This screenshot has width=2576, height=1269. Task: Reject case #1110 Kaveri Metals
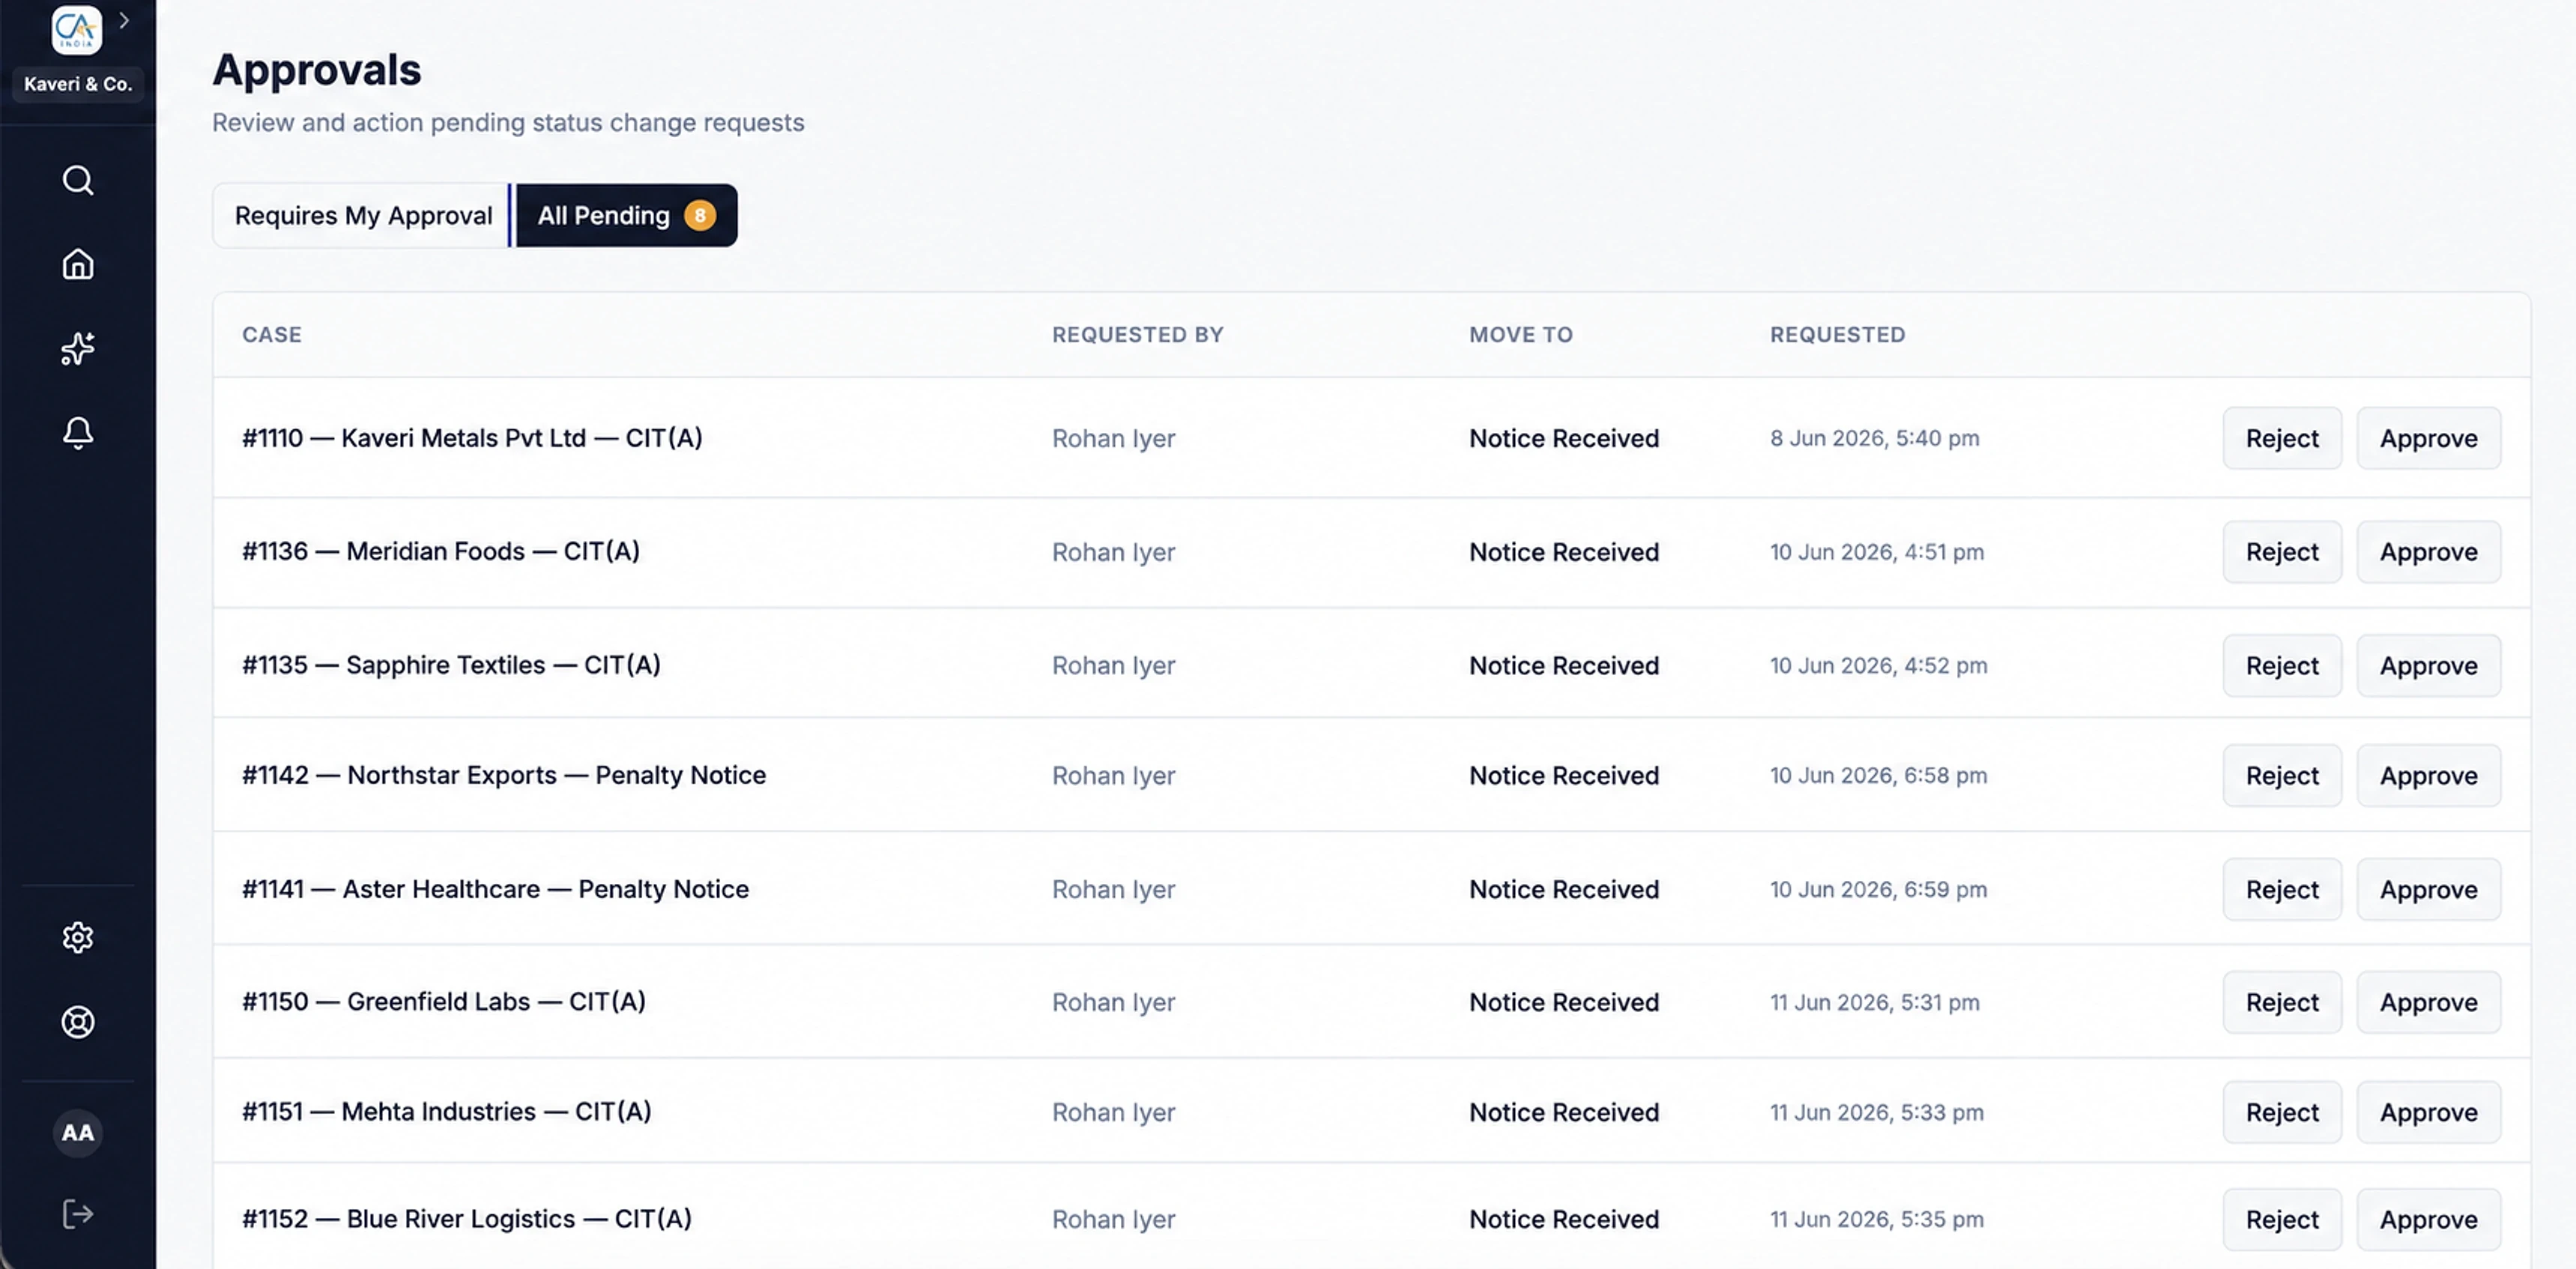(2282, 438)
